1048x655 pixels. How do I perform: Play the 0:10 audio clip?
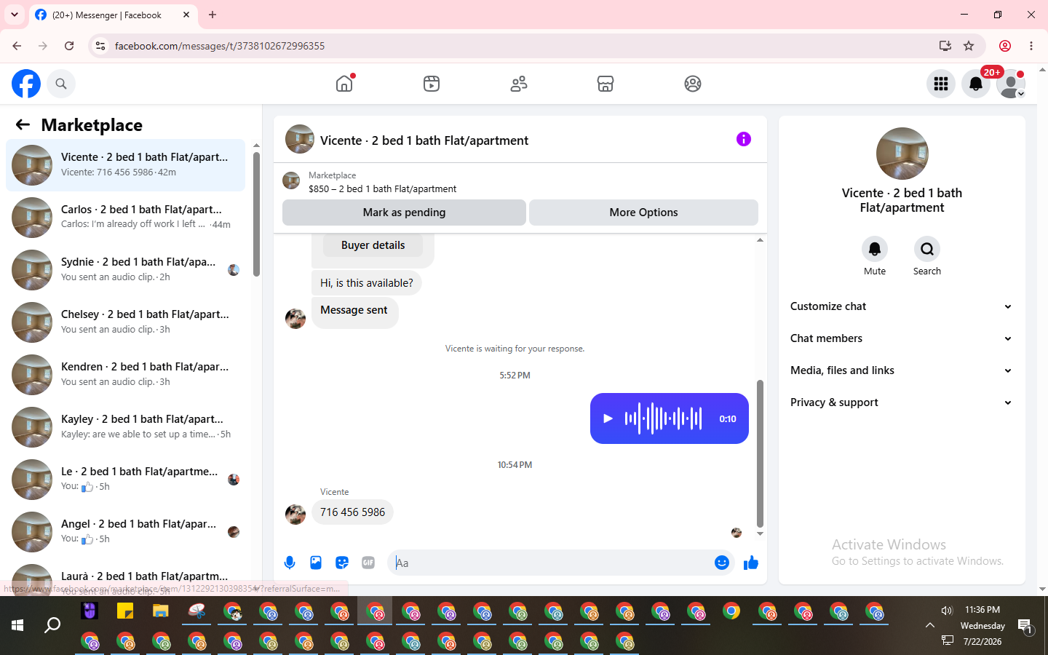click(x=608, y=418)
